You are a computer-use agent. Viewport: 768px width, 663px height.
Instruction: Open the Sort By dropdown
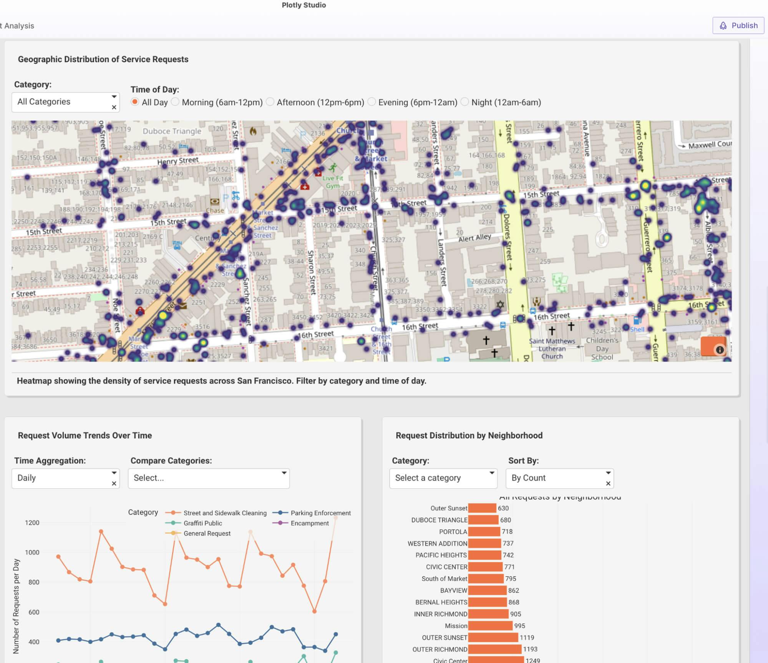(559, 478)
